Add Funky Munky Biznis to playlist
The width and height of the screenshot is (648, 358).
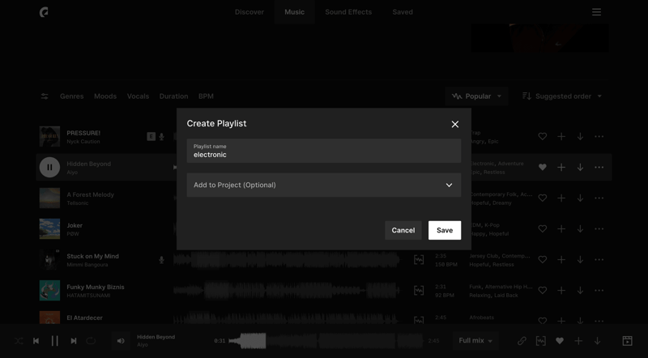click(561, 291)
